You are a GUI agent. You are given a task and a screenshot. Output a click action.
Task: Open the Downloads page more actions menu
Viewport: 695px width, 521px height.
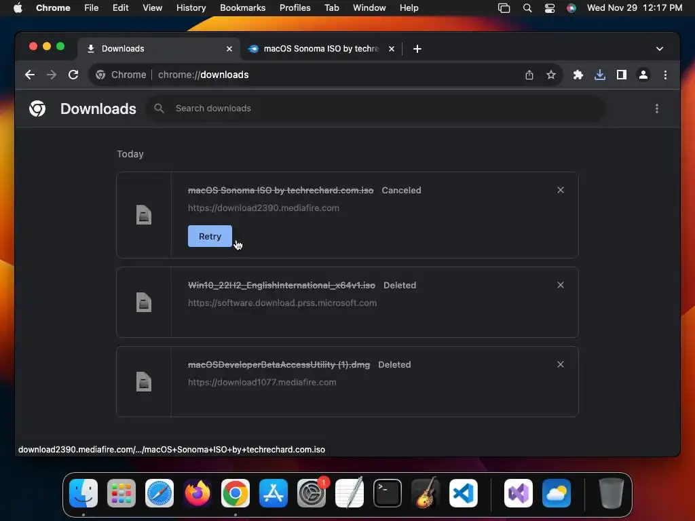(657, 109)
